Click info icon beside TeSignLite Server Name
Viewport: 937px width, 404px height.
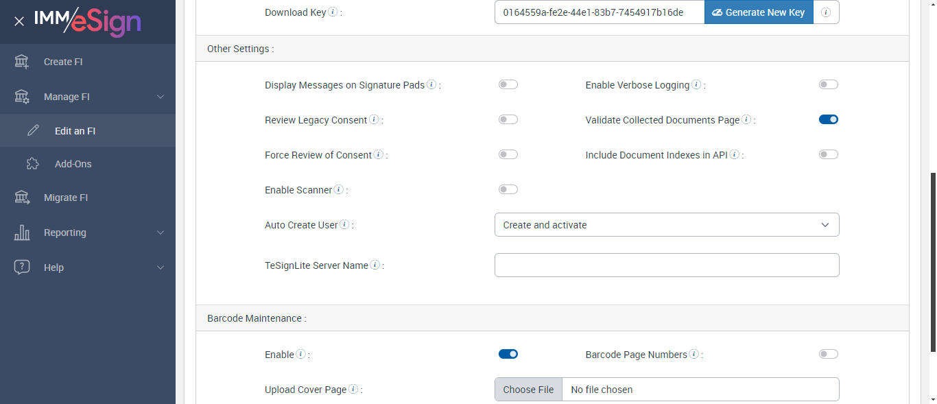375,265
